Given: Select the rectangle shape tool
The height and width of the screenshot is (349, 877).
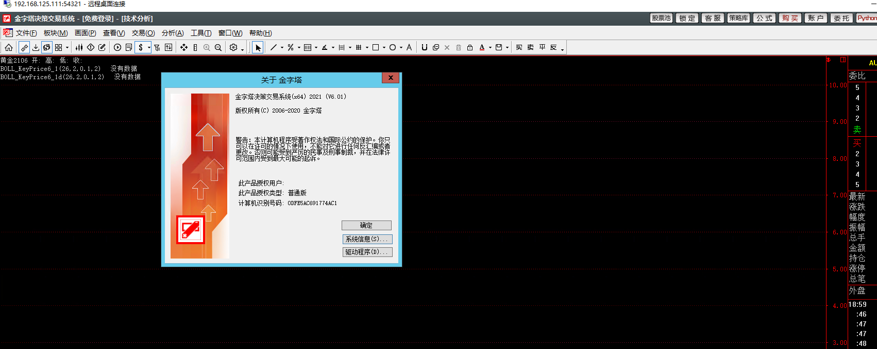Looking at the screenshot, I should coord(376,47).
